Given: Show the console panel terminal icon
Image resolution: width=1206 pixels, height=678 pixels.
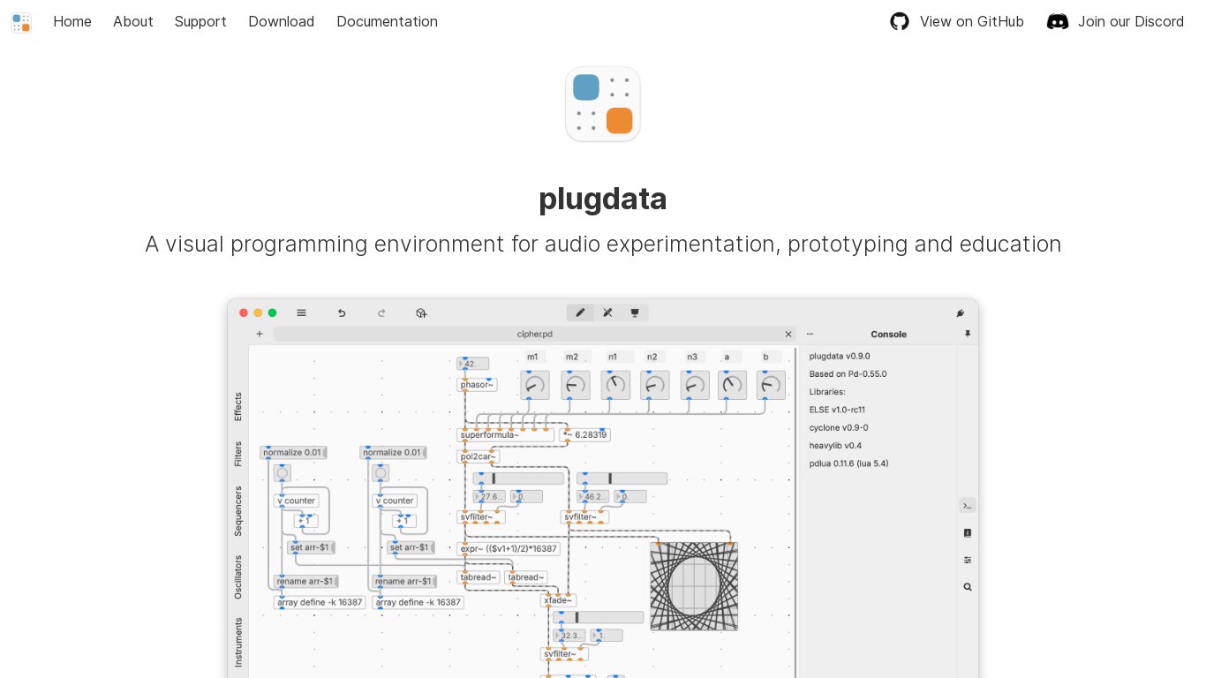Looking at the screenshot, I should [968, 505].
